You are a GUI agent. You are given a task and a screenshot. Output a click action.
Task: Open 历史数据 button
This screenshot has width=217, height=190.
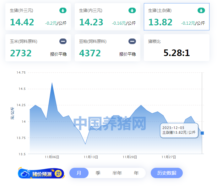(166, 173)
